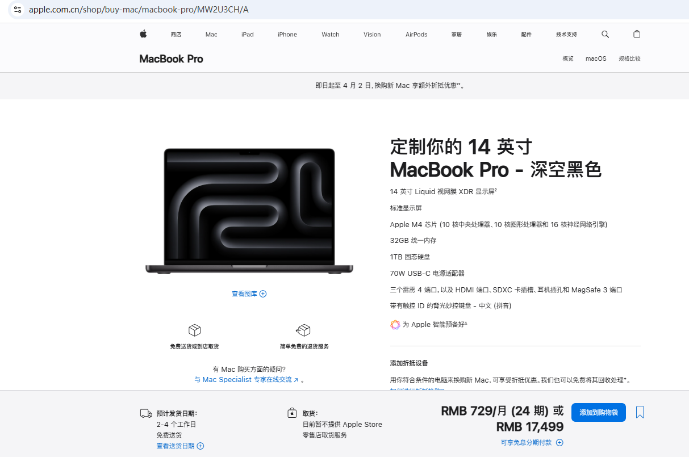The image size is (689, 457).
Task: Click the 70W USB-C 电源适配器 text
Action: pyautogui.click(x=427, y=274)
